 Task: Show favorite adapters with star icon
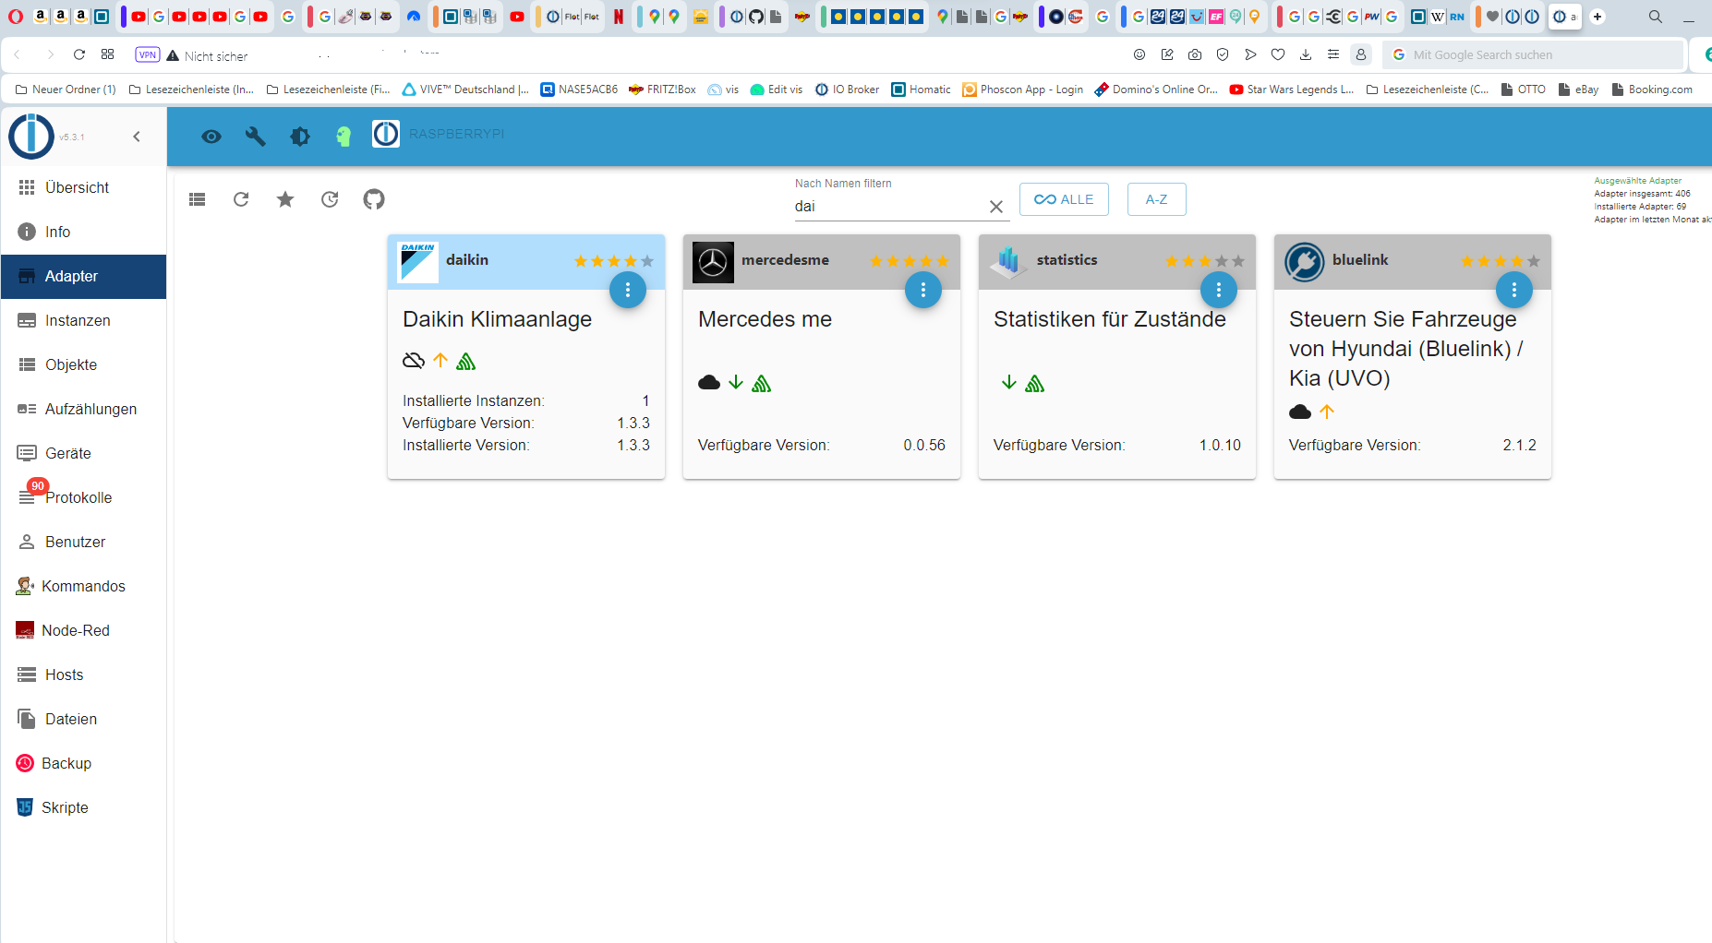tap(285, 199)
